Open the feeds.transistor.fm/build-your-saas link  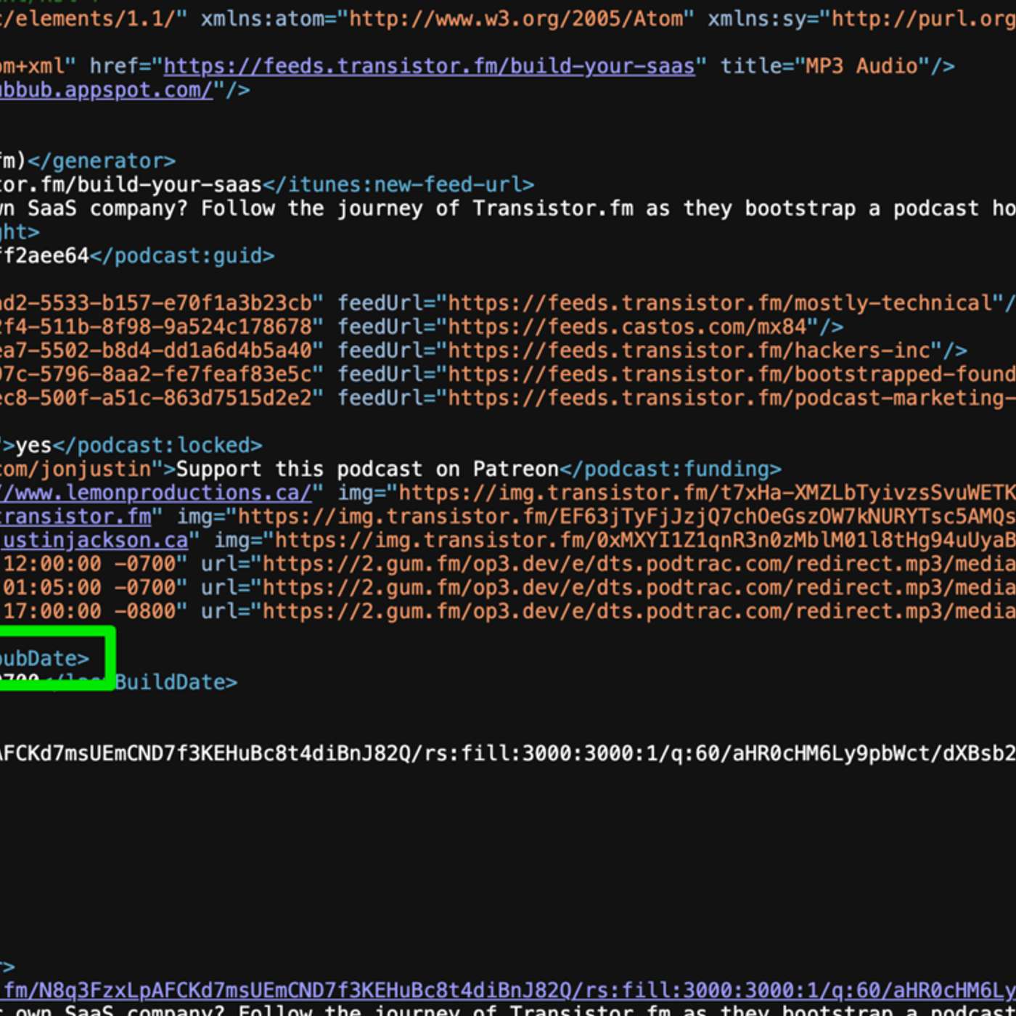click(429, 66)
